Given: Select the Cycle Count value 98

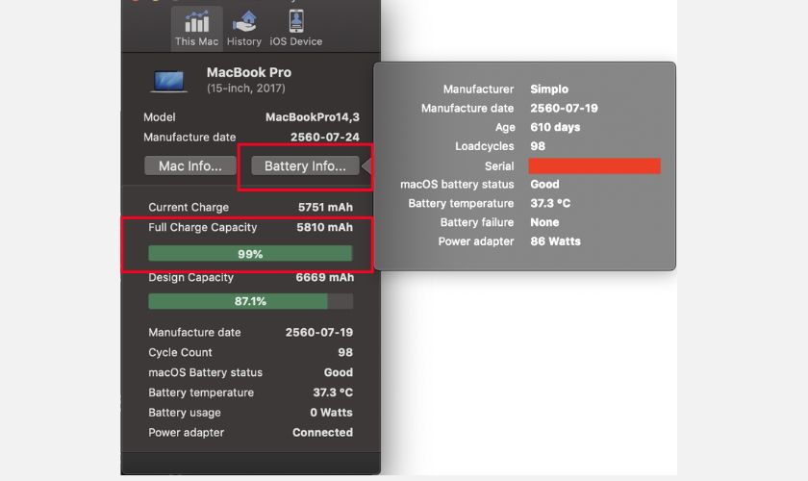Looking at the screenshot, I should click(x=344, y=352).
